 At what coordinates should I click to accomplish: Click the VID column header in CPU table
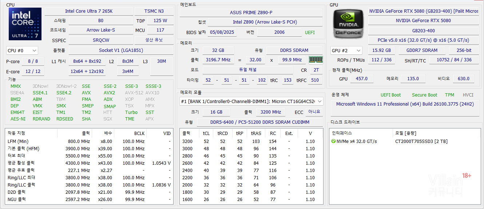tap(167, 133)
